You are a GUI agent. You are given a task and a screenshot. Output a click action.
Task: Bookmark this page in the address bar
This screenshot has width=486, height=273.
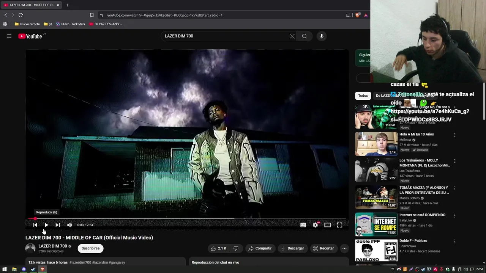tap(92, 15)
